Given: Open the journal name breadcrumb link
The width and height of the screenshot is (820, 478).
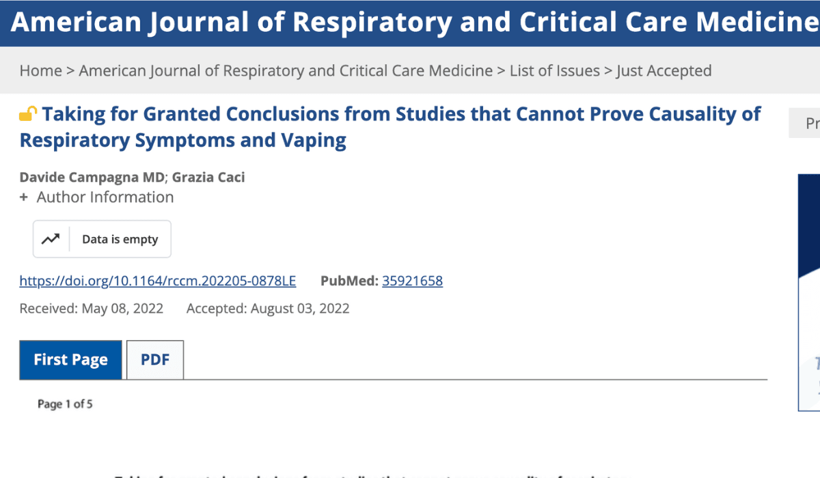Looking at the screenshot, I should 286,70.
